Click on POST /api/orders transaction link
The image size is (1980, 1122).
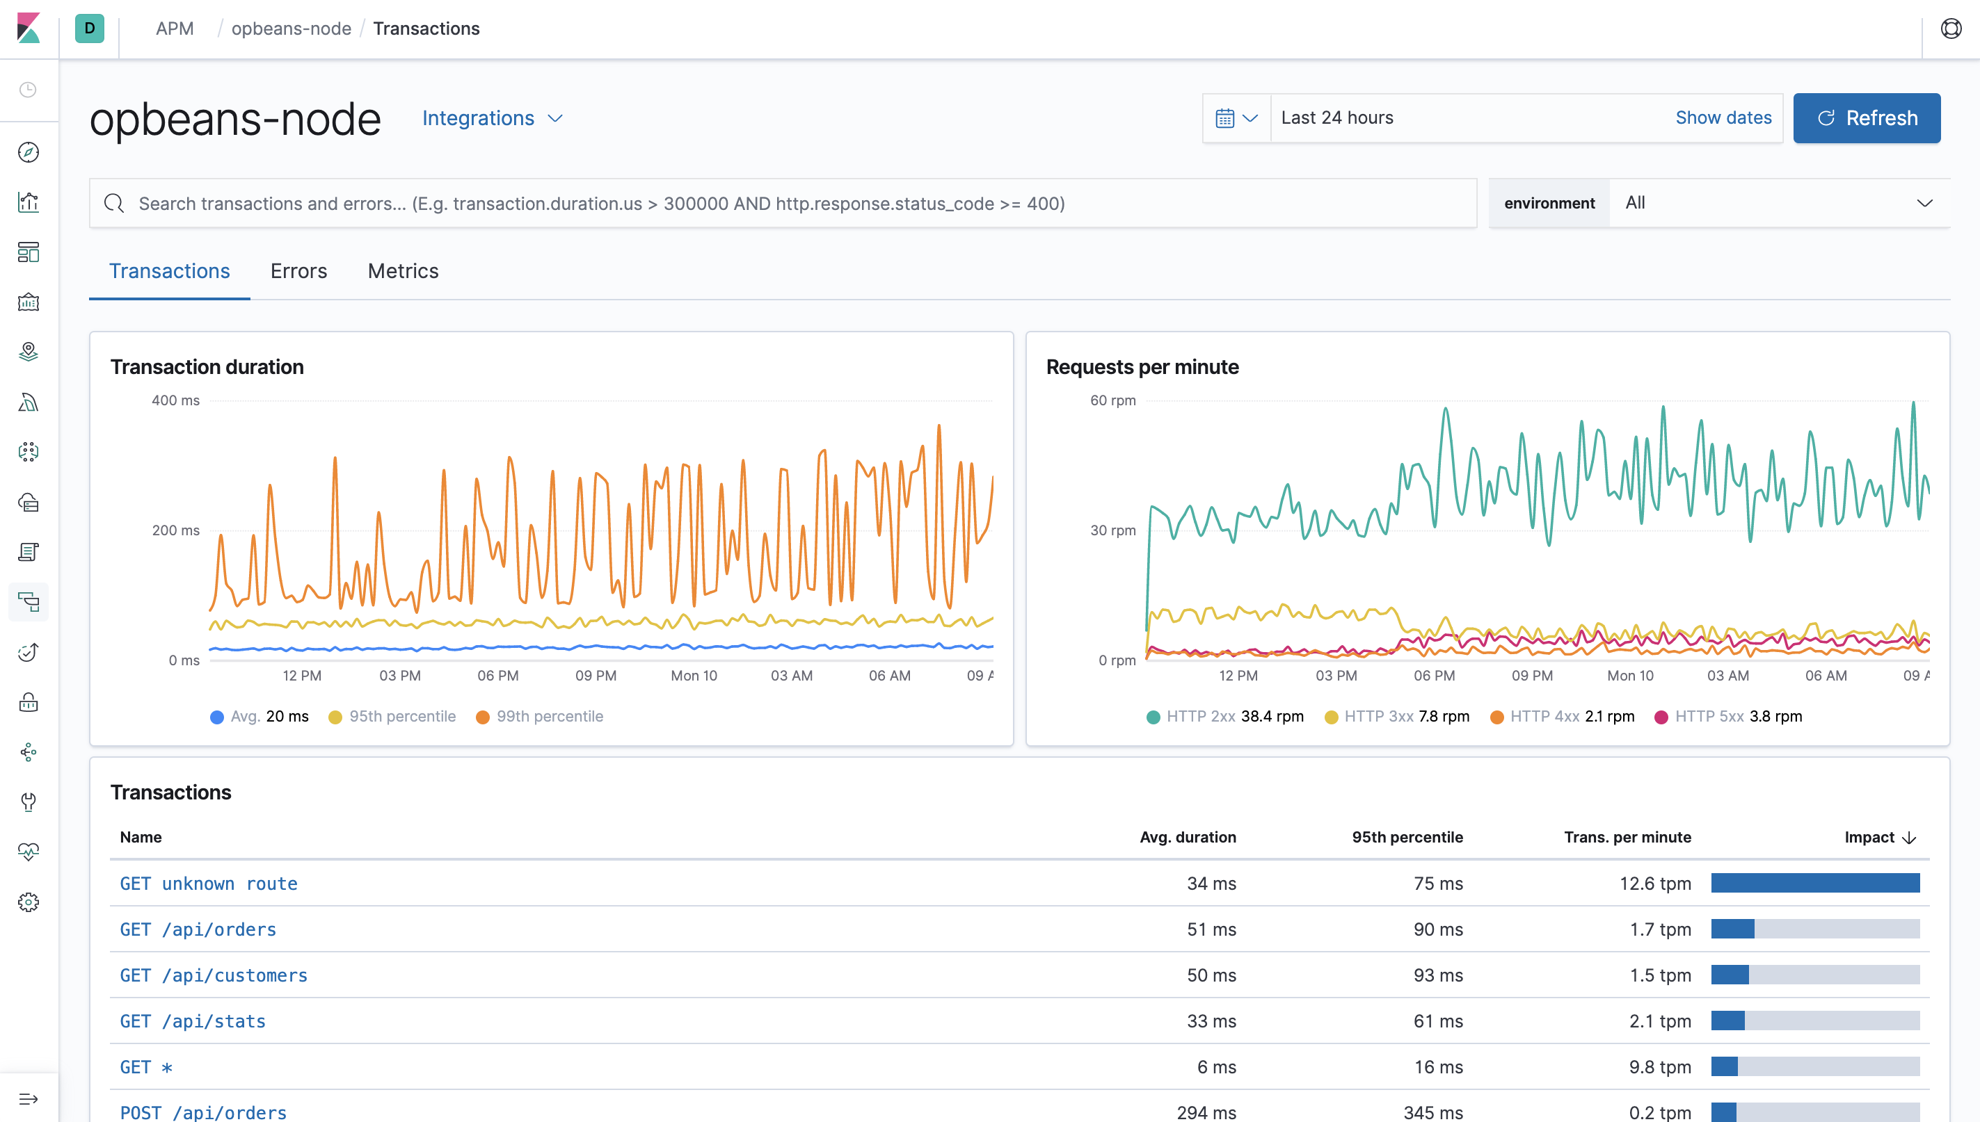tap(202, 1112)
